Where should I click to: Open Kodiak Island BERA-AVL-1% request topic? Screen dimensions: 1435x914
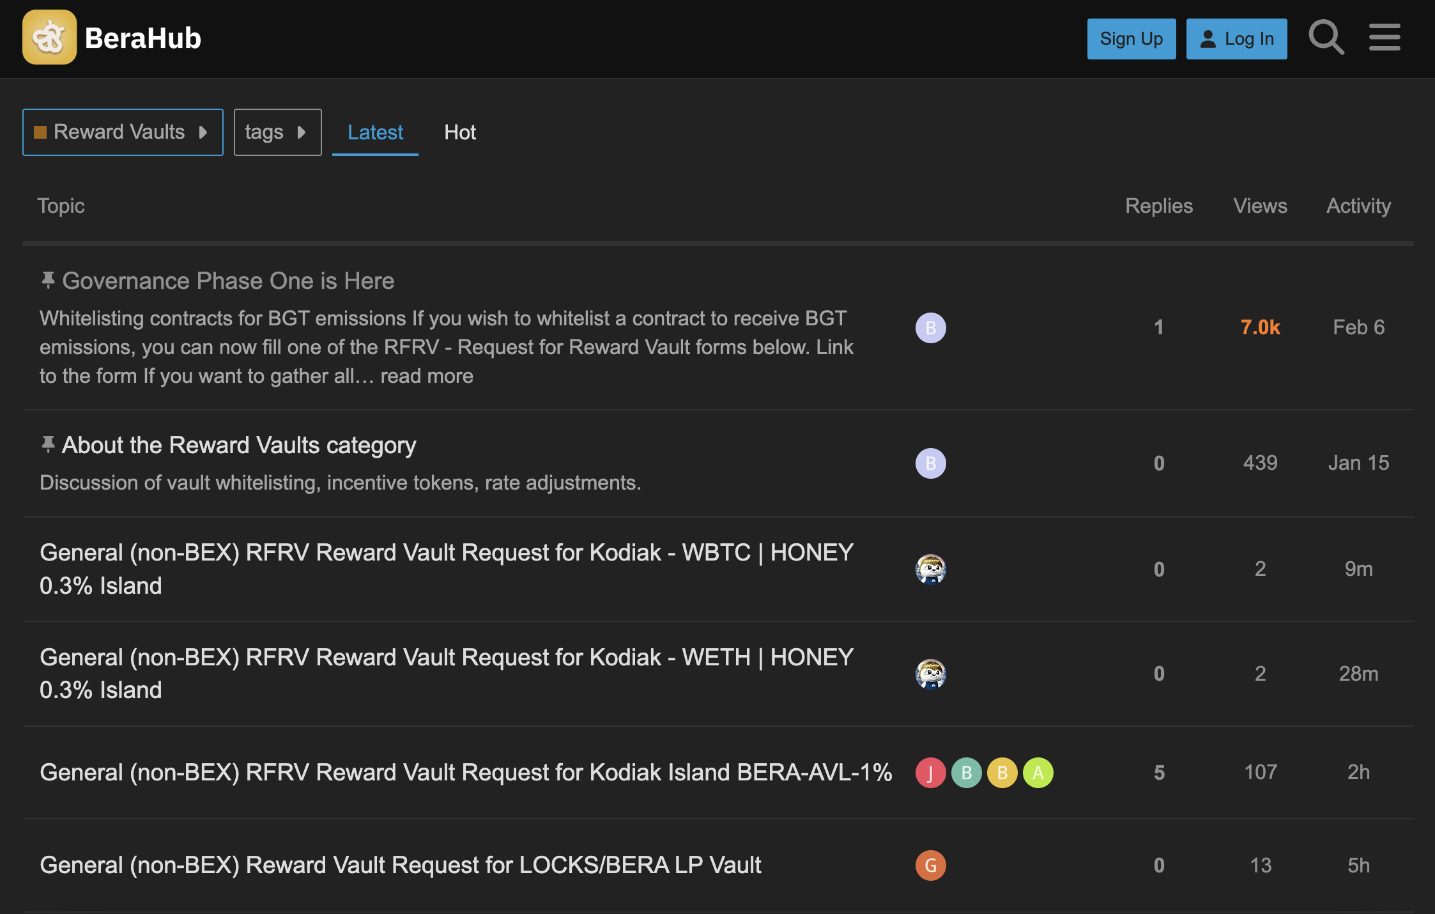466,773
